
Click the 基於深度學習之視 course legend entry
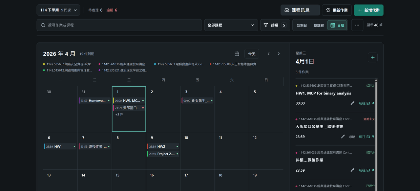(123, 70)
